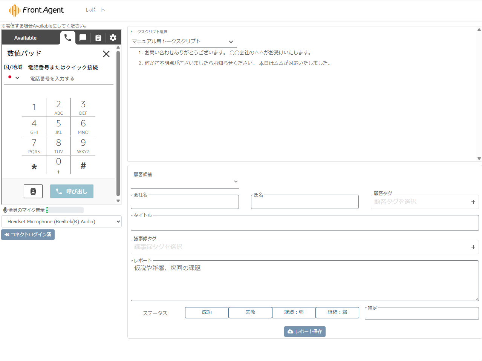Select the 失敗 status option
This screenshot has height=361, width=482.
point(250,312)
